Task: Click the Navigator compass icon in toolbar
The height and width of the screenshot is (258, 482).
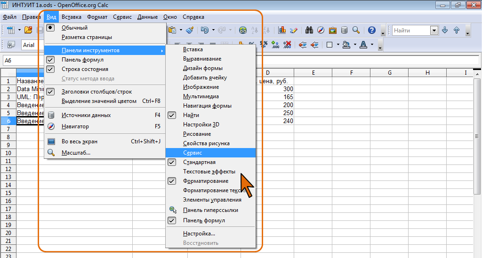Action: 321,30
